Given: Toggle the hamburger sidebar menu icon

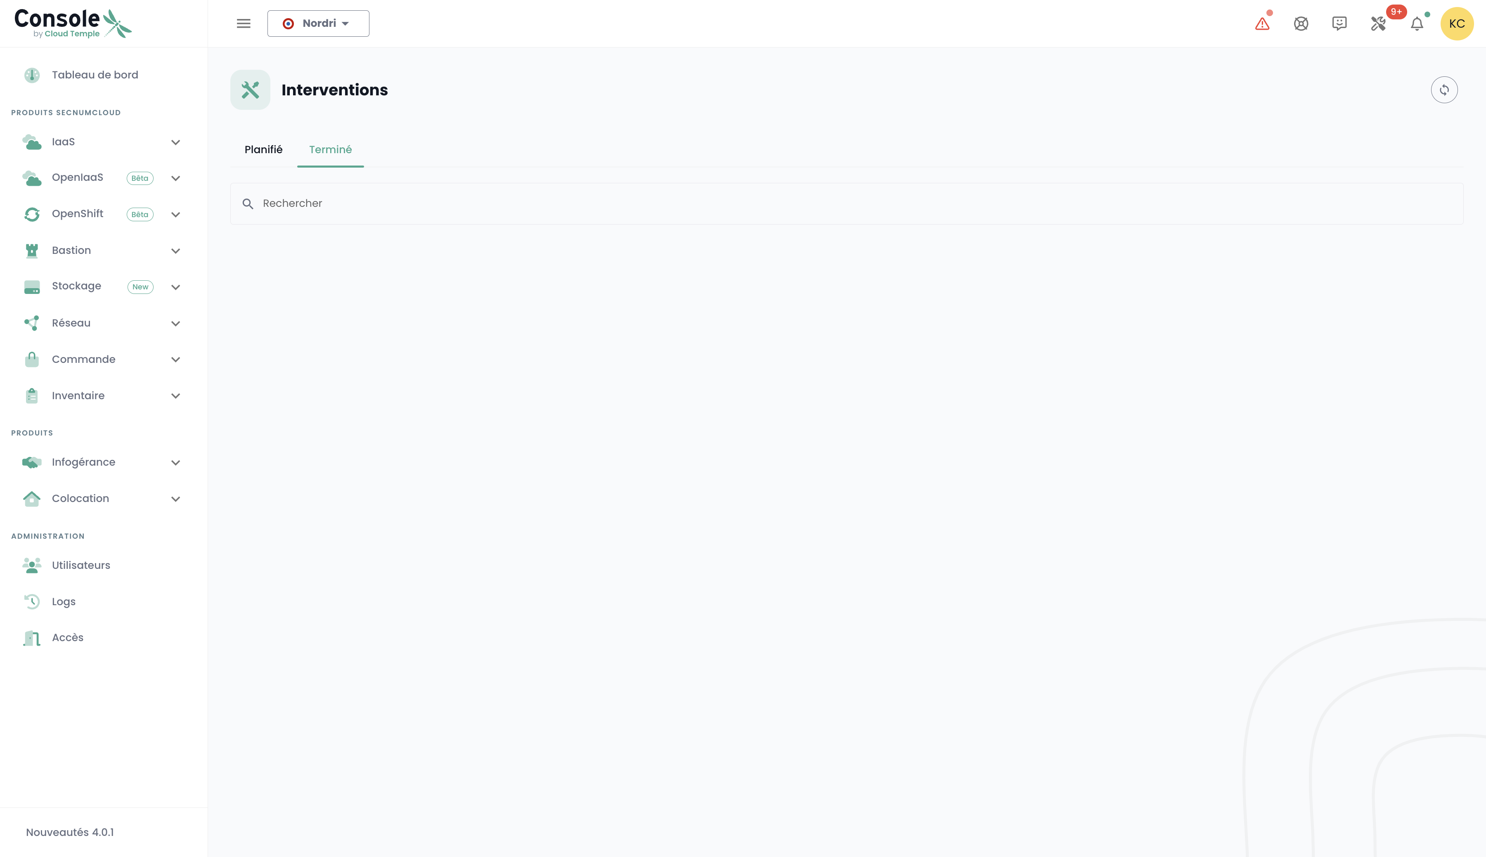Looking at the screenshot, I should 244,24.
